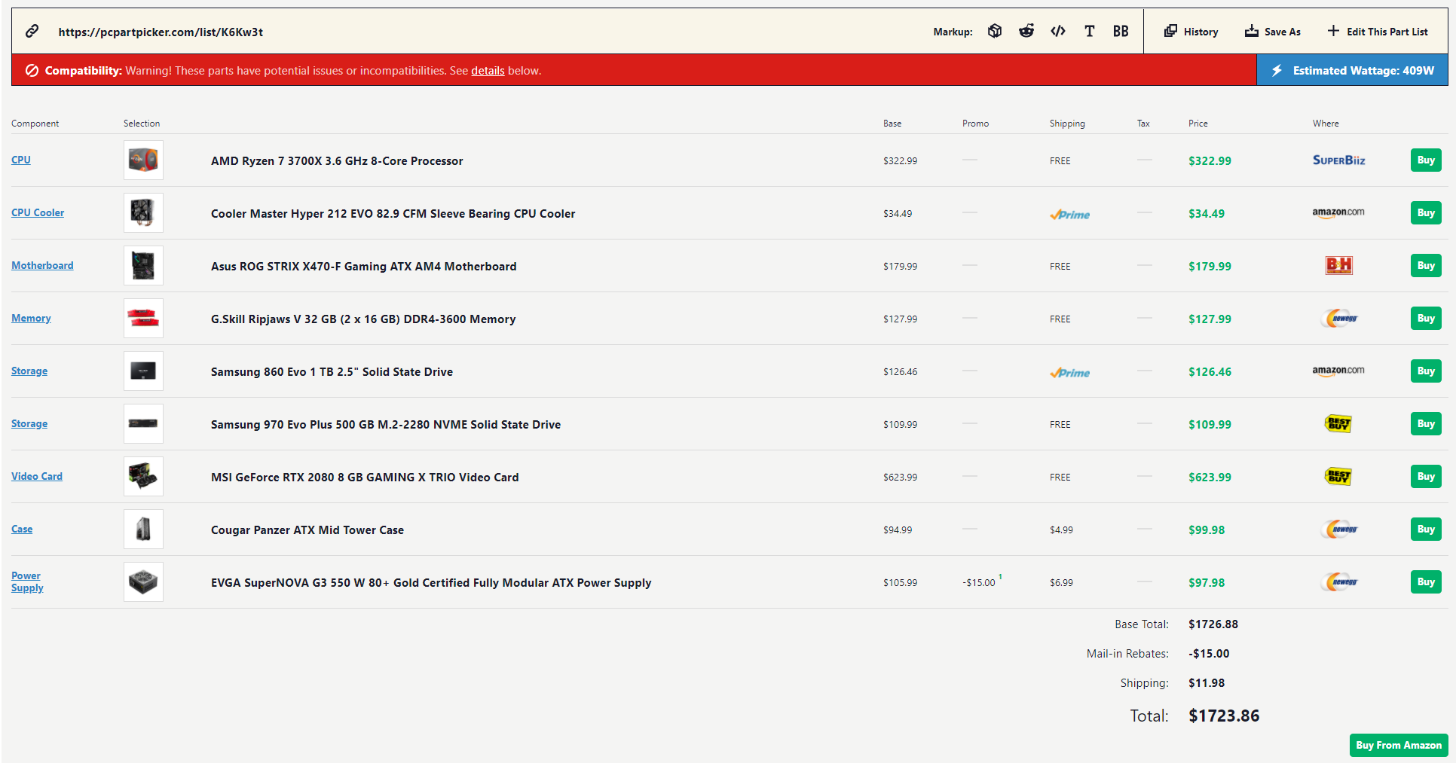Viewport: 1456px width, 763px height.
Task: Open the CPU Cooler component link
Action: 38,213
